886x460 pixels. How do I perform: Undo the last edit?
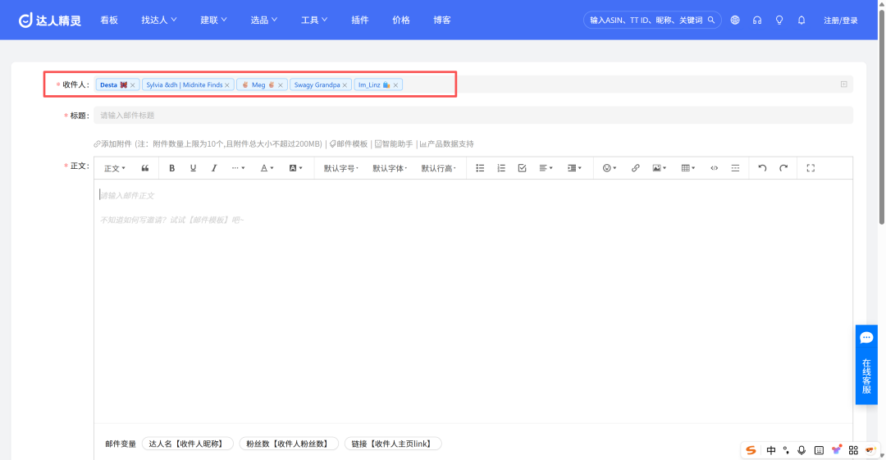pos(761,168)
